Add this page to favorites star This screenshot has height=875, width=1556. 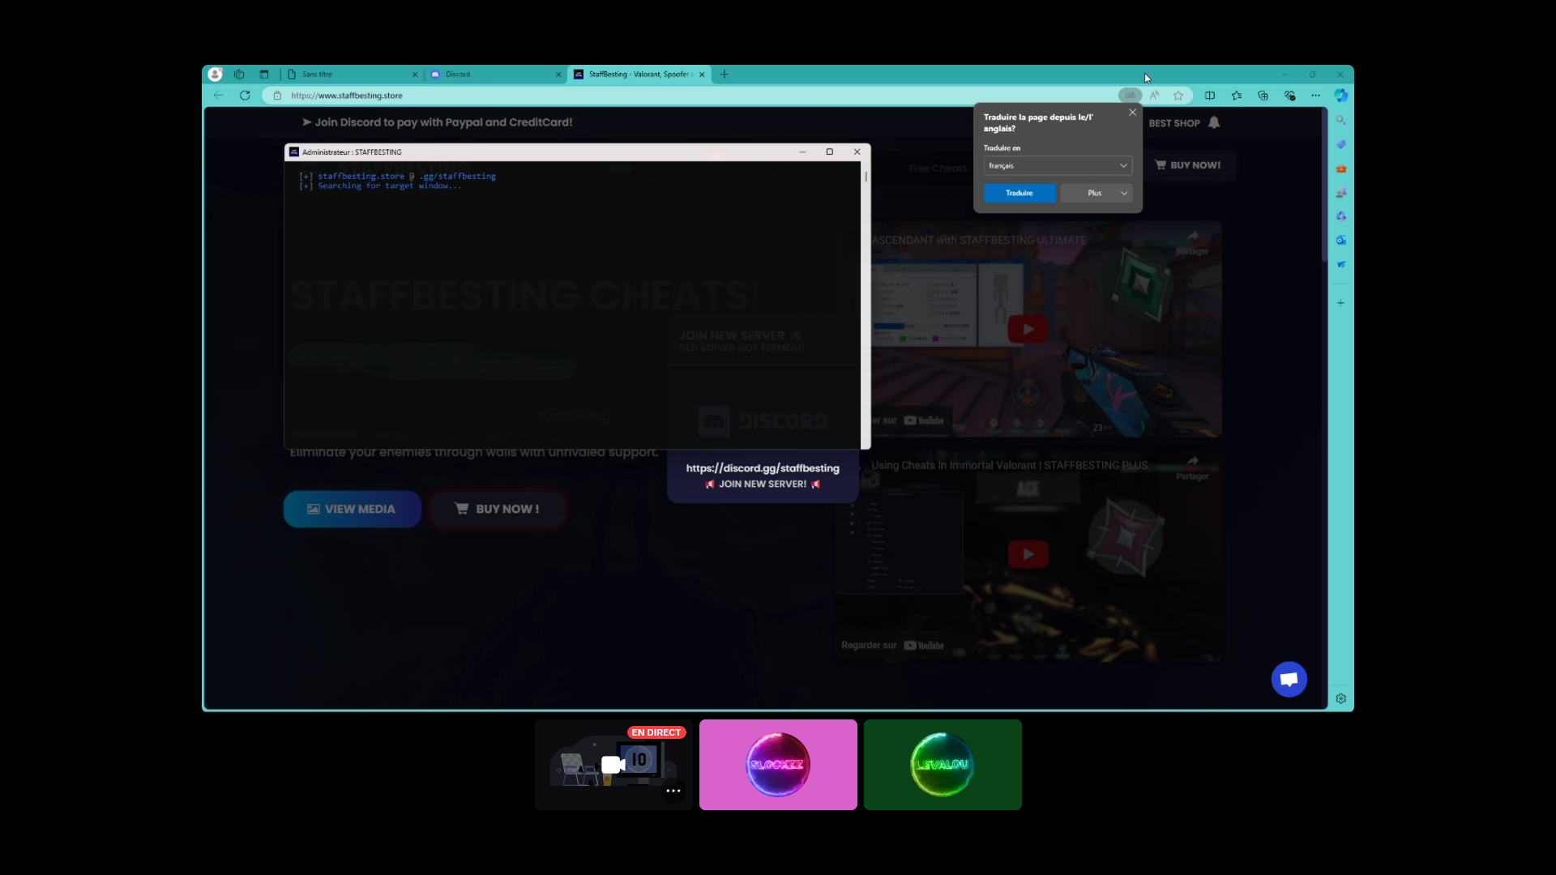[x=1178, y=96]
